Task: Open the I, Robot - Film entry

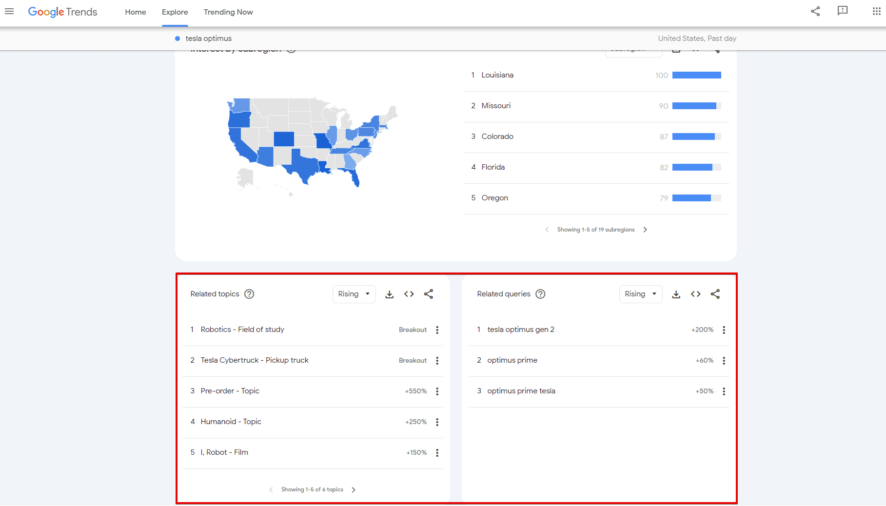Action: [224, 452]
